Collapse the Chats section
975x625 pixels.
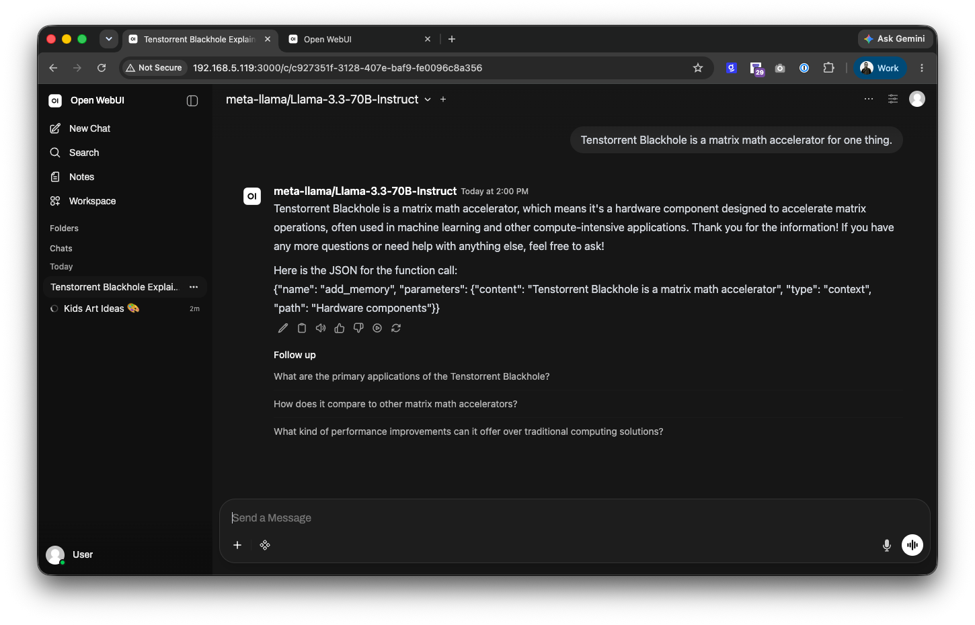coord(61,249)
